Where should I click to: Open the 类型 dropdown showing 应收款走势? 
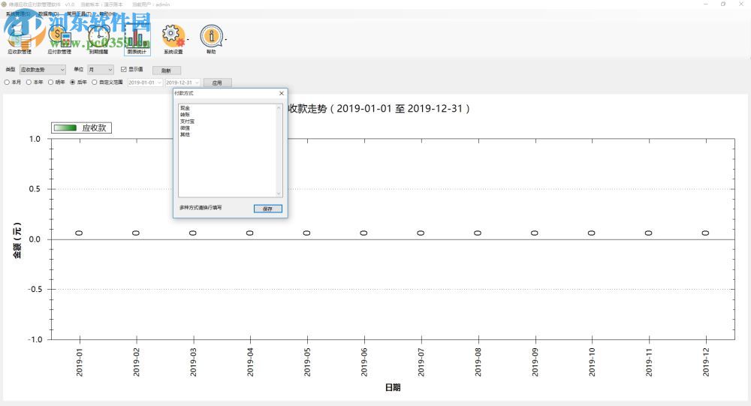(x=42, y=70)
